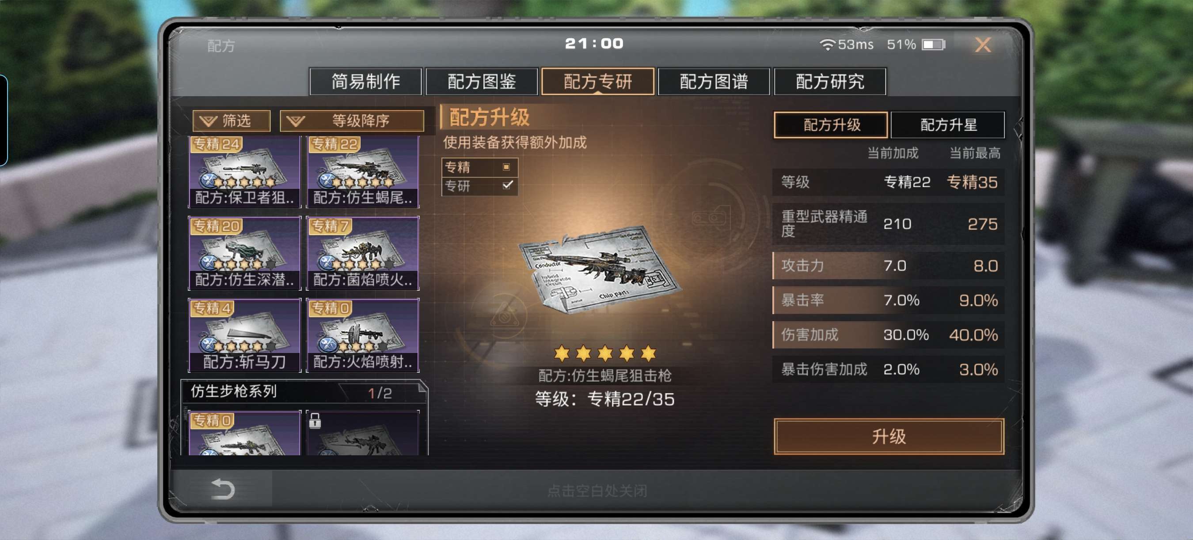Uncheck the 专研 checkbox

click(x=507, y=185)
